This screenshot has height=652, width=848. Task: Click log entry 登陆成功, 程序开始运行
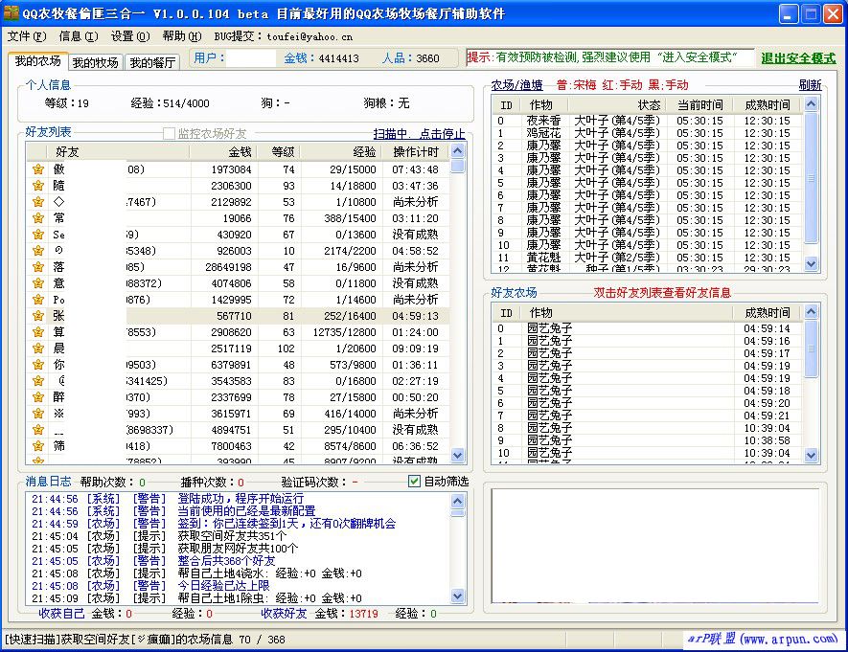point(241,499)
